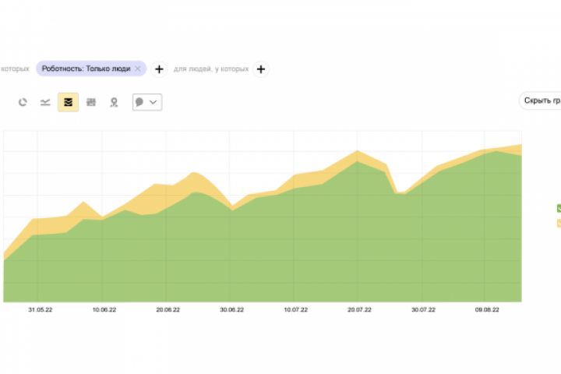Open the chart annotations comment dropdown
The width and height of the screenshot is (561, 374).
tap(147, 102)
